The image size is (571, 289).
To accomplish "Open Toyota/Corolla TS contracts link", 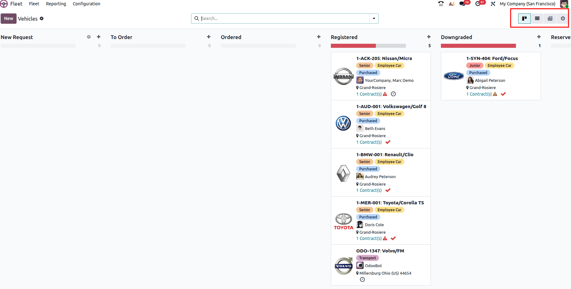I will pyautogui.click(x=369, y=238).
